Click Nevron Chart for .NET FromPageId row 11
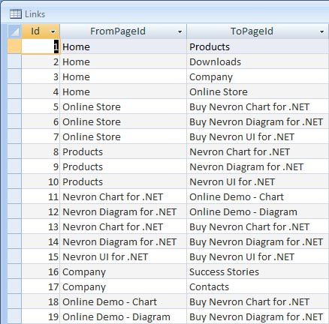Image resolution: width=329 pixels, height=324 pixels. coord(123,196)
